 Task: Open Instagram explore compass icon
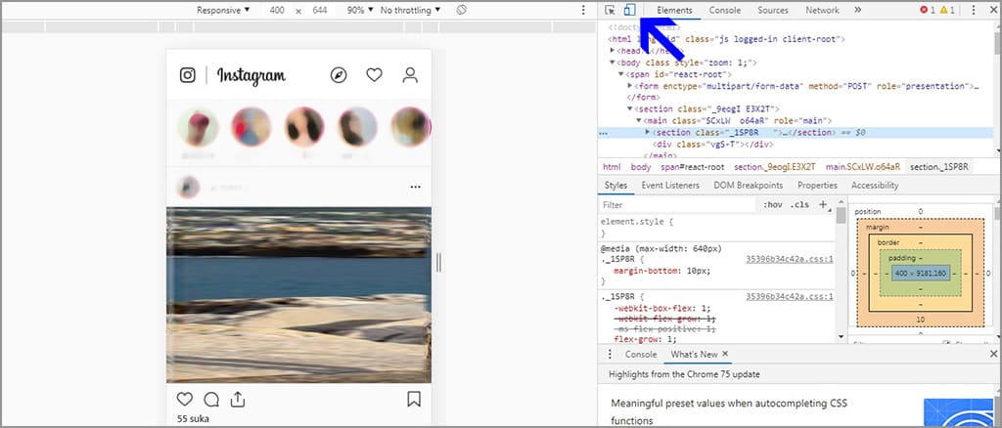click(x=339, y=75)
